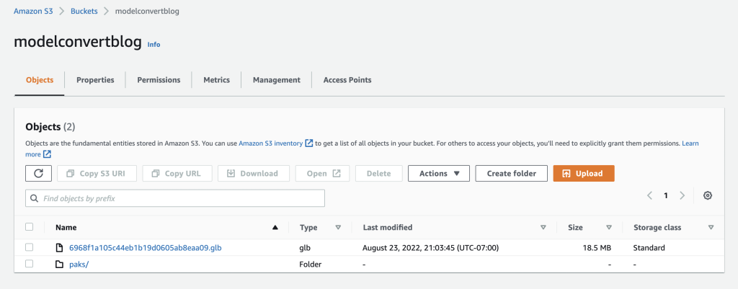This screenshot has width=738, height=289.
Task: Click the Open button
Action: point(322,173)
